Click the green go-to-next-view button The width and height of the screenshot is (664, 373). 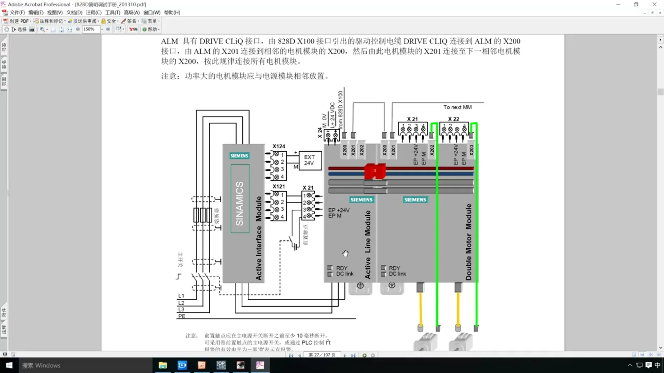(x=364, y=355)
